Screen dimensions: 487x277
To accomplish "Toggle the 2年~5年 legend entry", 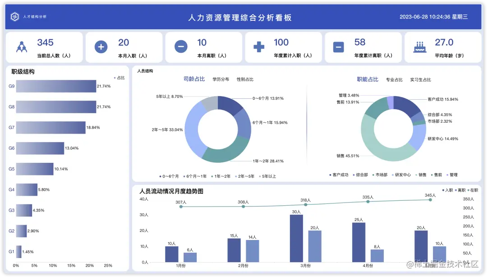I will click(244, 176).
